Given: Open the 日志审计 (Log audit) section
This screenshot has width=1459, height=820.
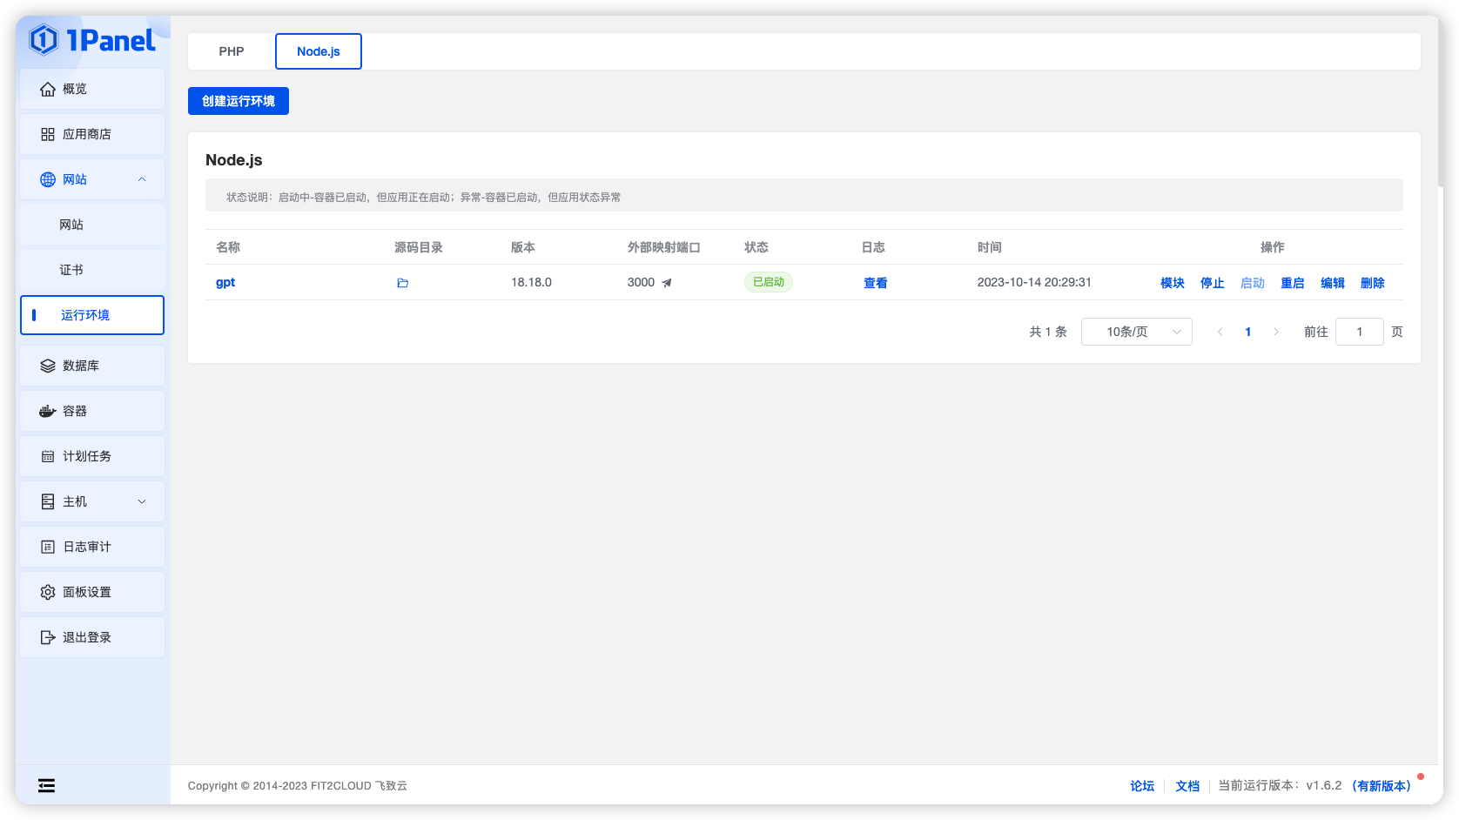Looking at the screenshot, I should [91, 546].
